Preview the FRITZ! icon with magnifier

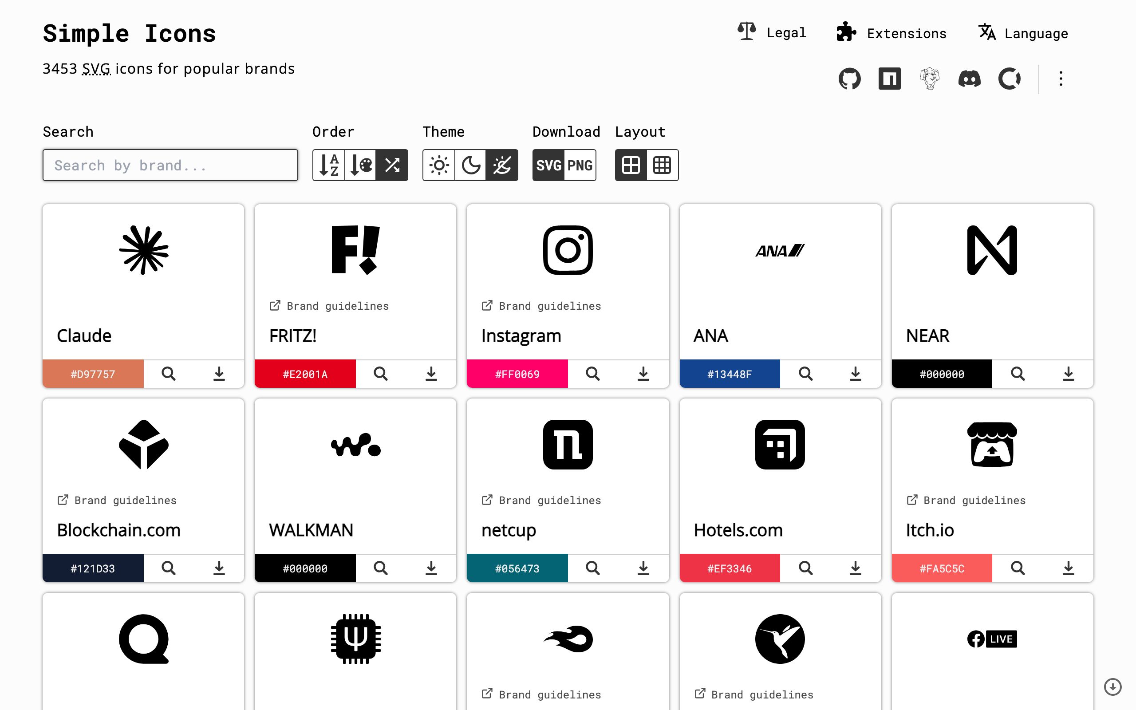coord(381,374)
